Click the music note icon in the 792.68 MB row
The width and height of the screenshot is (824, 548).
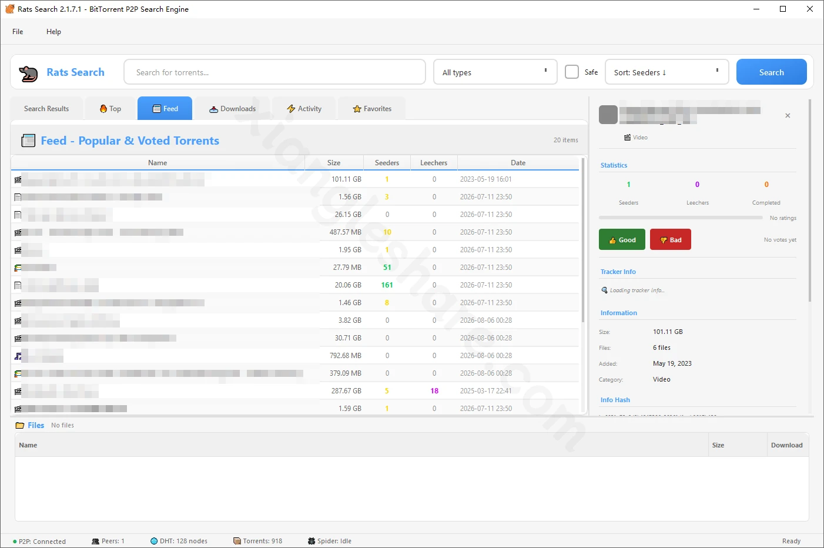[x=18, y=356]
